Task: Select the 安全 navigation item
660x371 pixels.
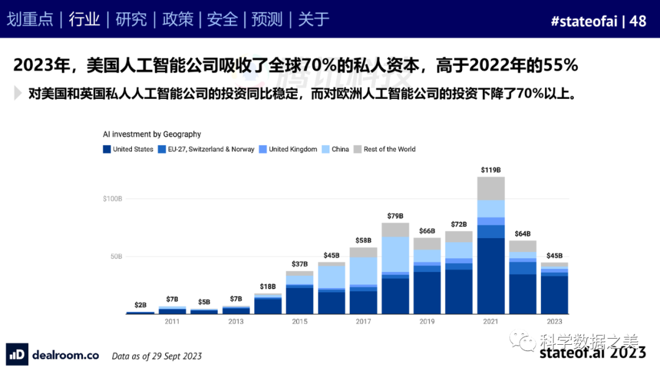Action: coord(222,20)
